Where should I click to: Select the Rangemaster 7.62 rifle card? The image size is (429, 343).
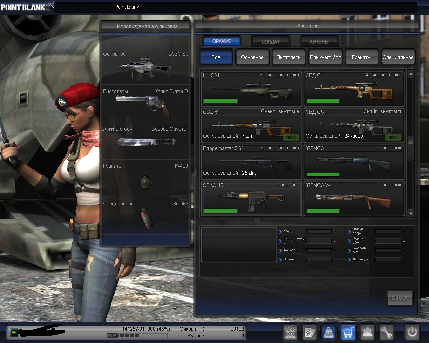tap(251, 162)
